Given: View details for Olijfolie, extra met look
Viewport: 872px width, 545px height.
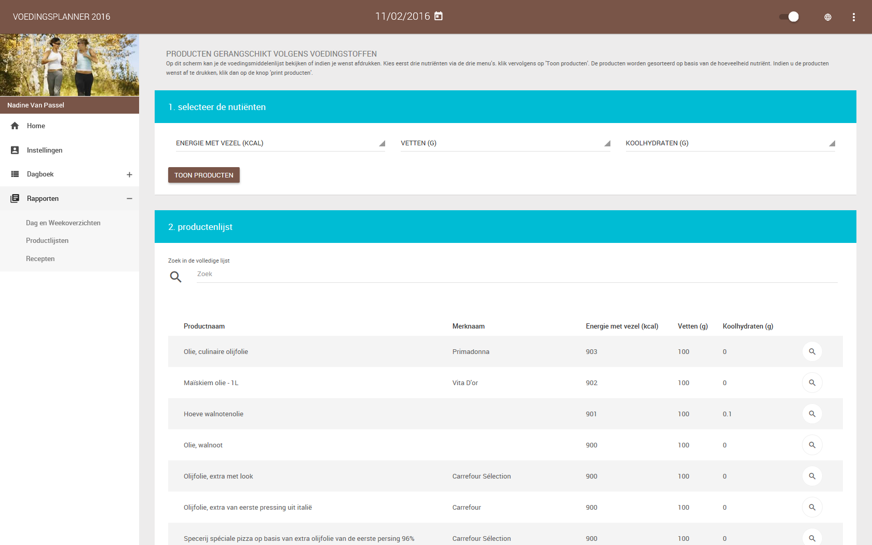Looking at the screenshot, I should pos(812,476).
